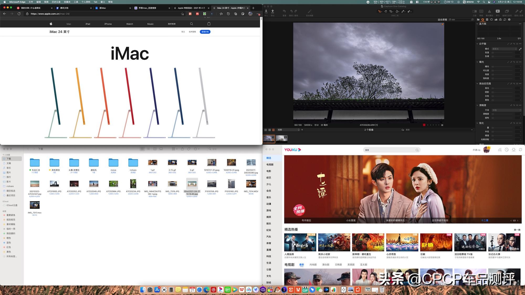Open Capture One's 导入 import tool
525x295 pixels.
pyautogui.click(x=266, y=12)
